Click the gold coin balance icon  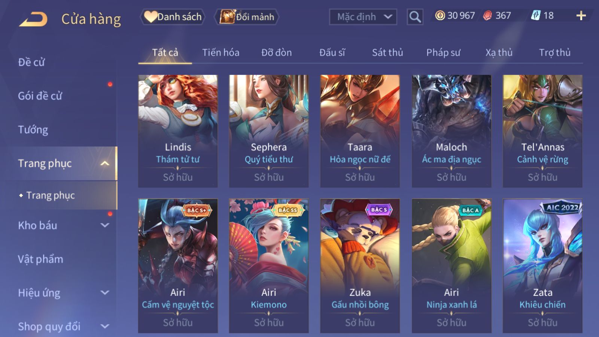(x=440, y=15)
